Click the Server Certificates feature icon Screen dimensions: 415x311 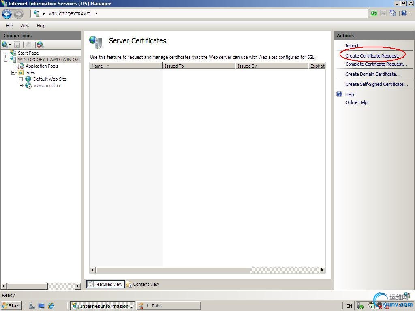click(96, 42)
